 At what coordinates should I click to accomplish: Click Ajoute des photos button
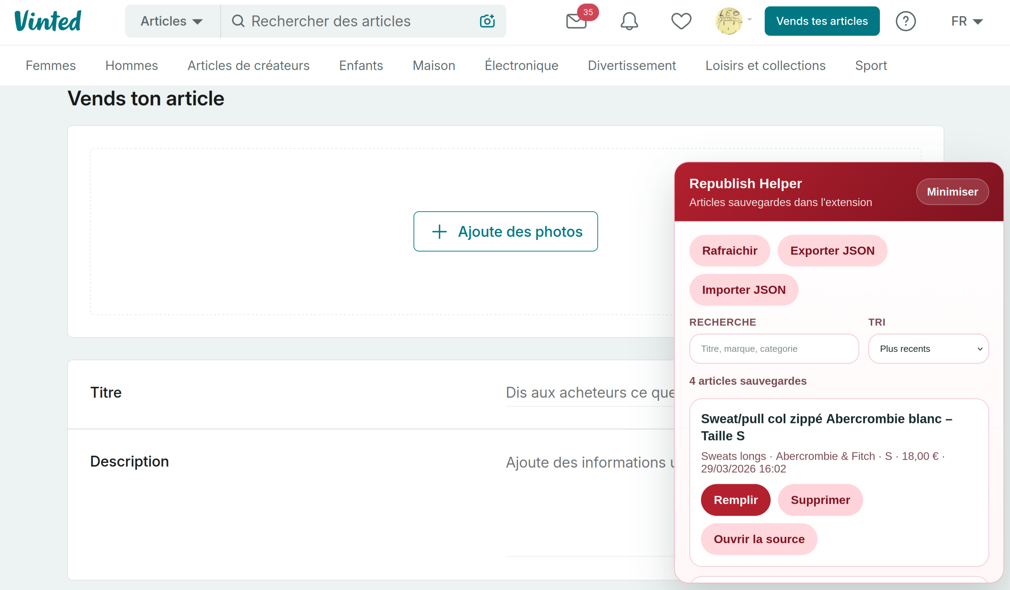coord(506,231)
